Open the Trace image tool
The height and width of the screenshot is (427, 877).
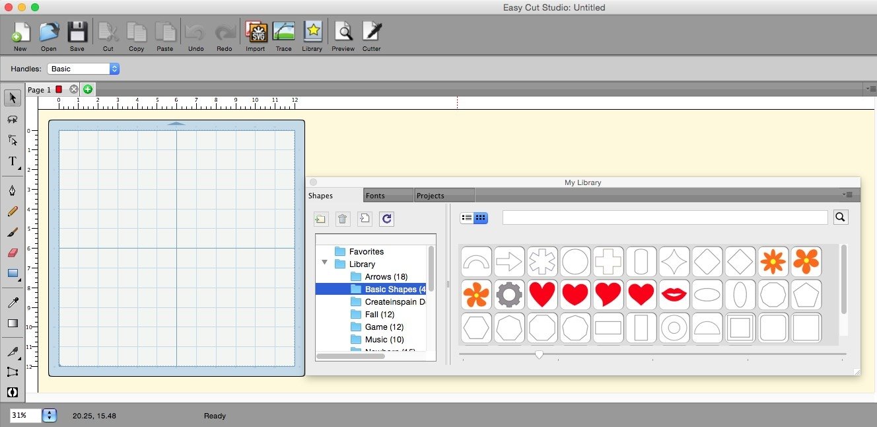pos(283,36)
